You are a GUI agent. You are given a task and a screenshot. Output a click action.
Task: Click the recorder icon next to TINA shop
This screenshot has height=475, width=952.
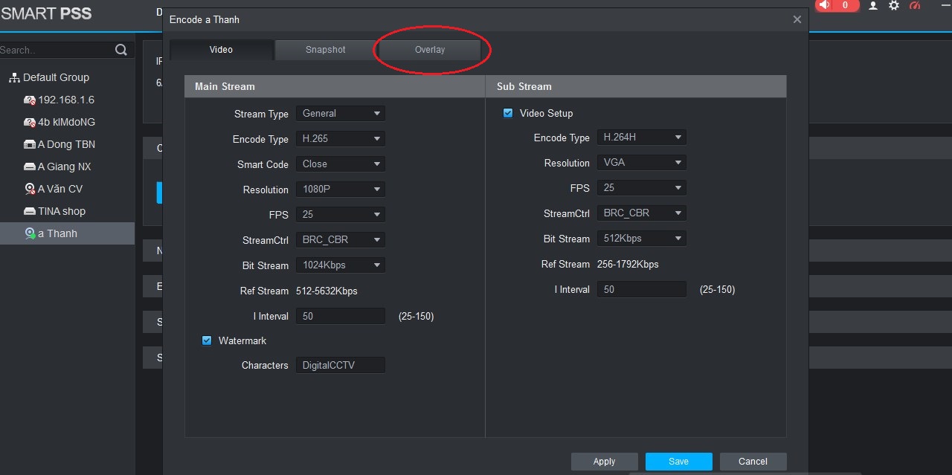(30, 211)
